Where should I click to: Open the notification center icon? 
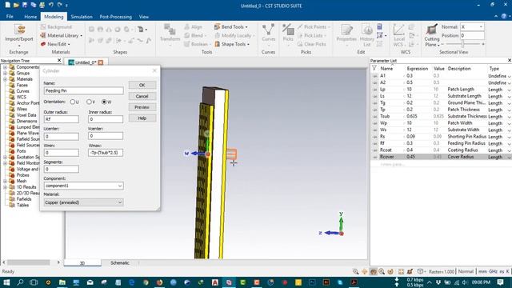[x=500, y=282]
